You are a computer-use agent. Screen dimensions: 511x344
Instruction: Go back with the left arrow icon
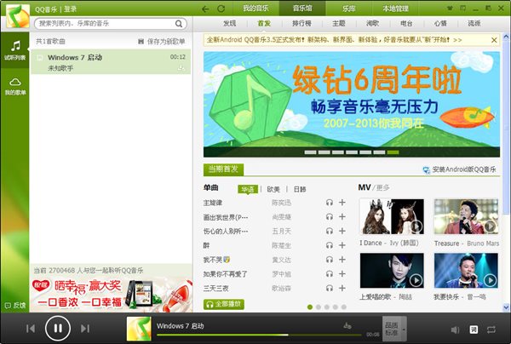pyautogui.click(x=205, y=9)
